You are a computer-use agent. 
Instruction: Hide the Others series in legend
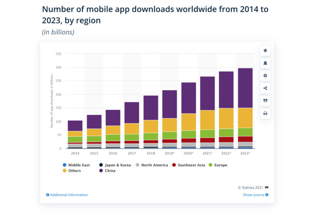coord(72,171)
